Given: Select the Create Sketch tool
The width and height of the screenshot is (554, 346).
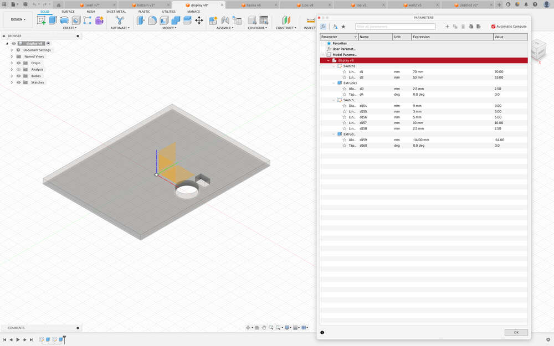Looking at the screenshot, I should (42, 20).
